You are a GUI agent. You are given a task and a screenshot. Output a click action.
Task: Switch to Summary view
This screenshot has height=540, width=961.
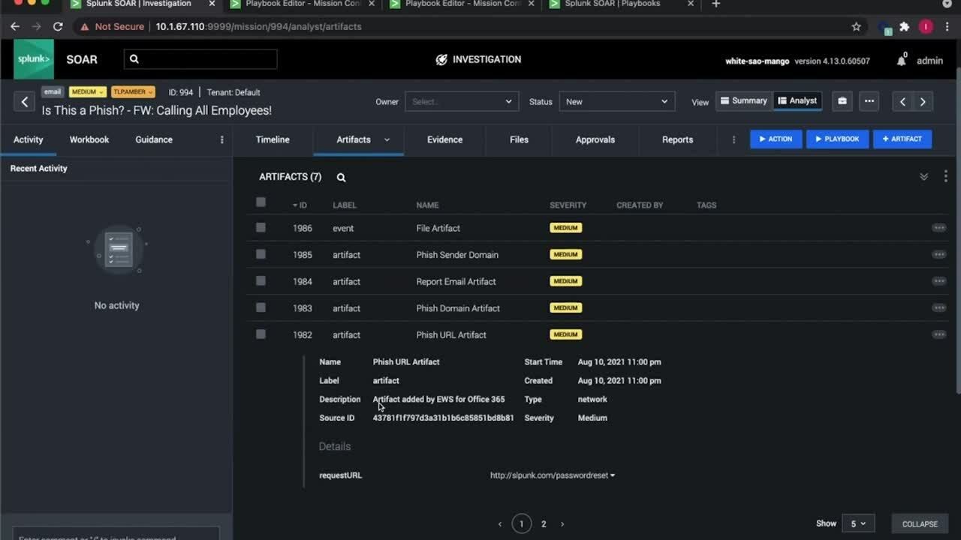click(744, 100)
